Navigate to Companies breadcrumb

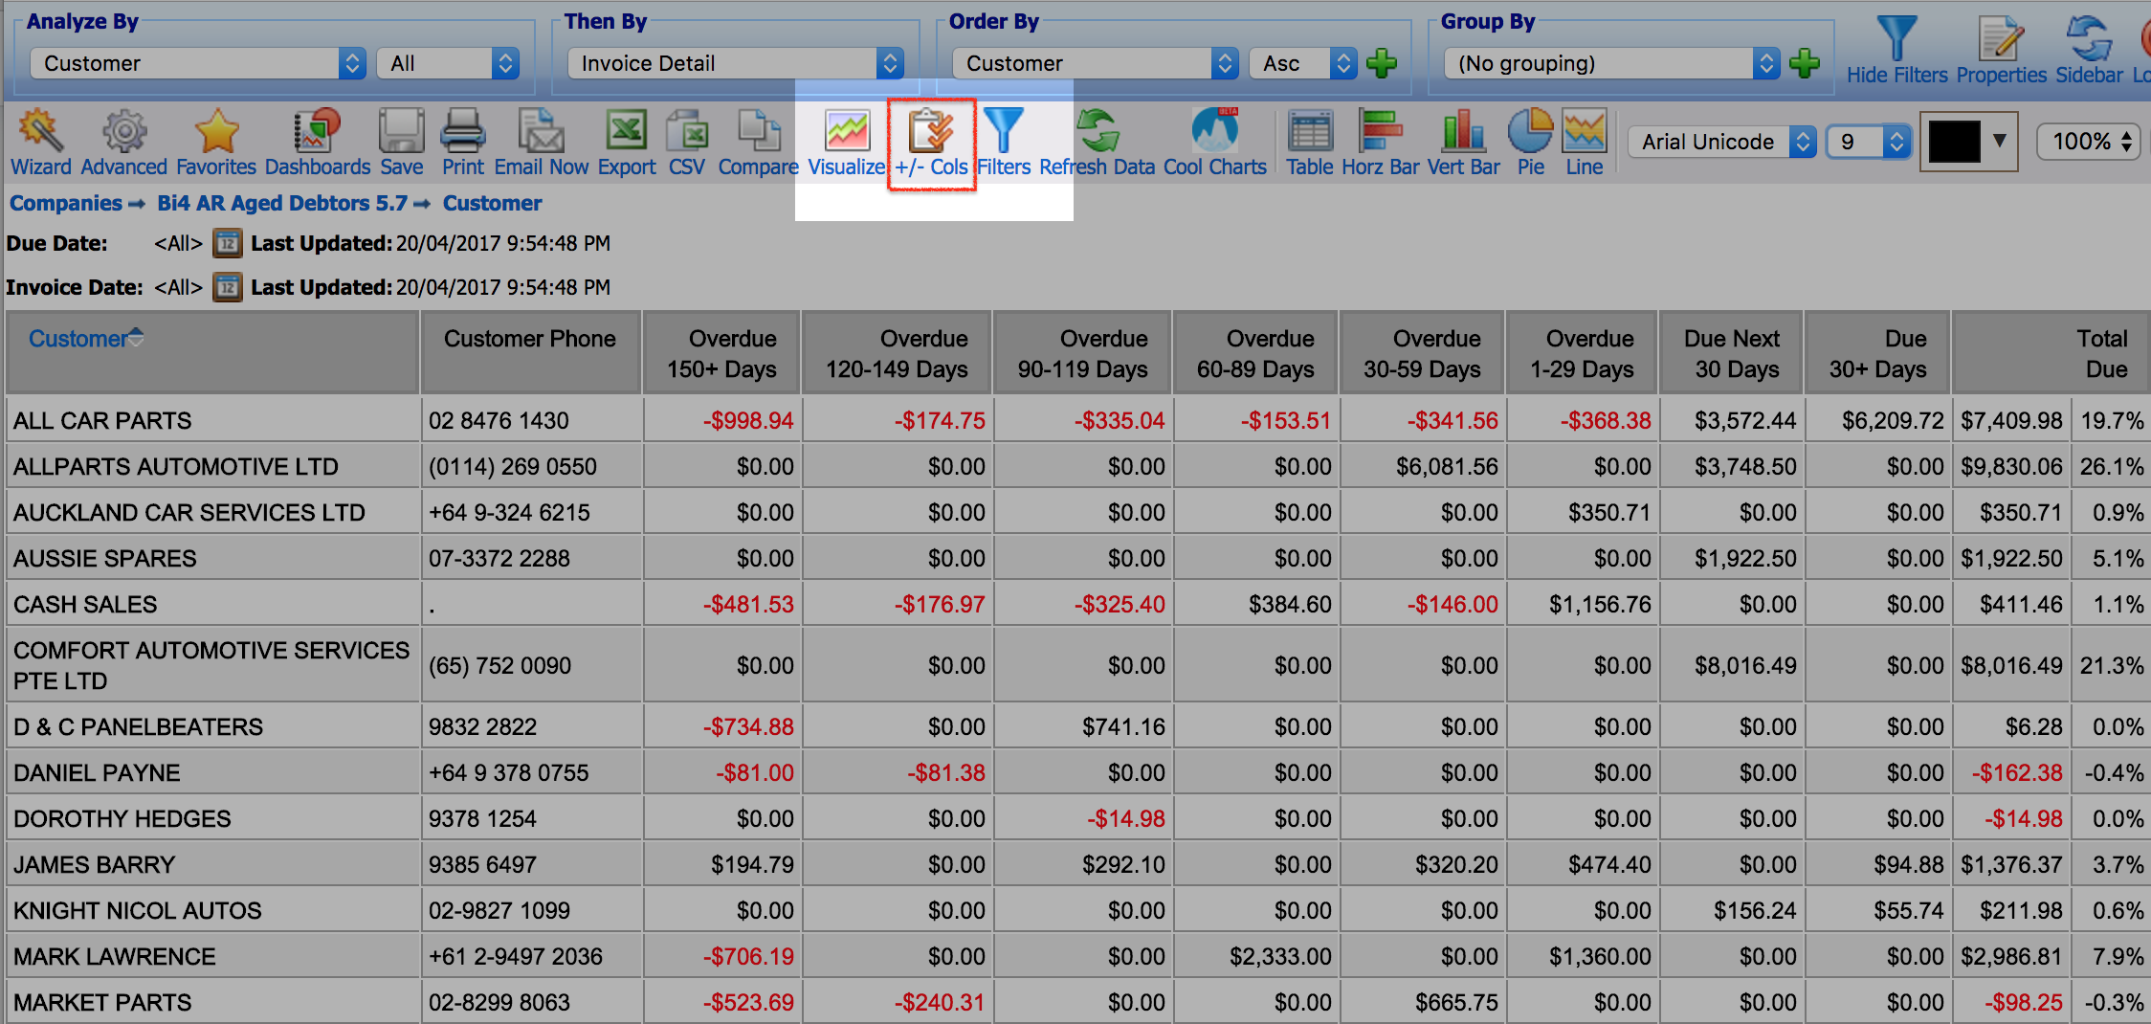click(65, 203)
